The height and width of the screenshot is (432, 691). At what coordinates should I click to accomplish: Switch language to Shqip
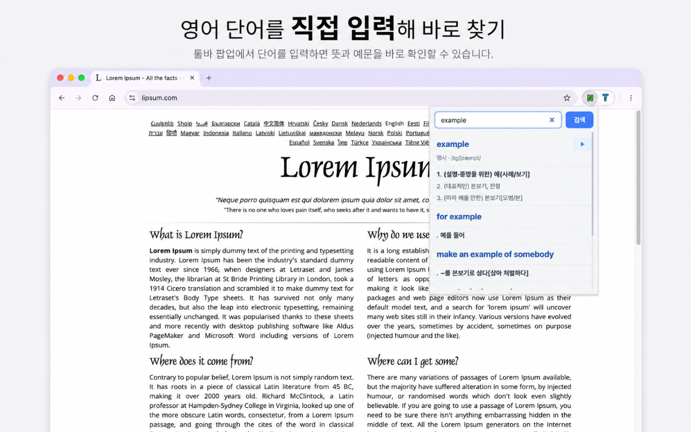tap(185, 124)
